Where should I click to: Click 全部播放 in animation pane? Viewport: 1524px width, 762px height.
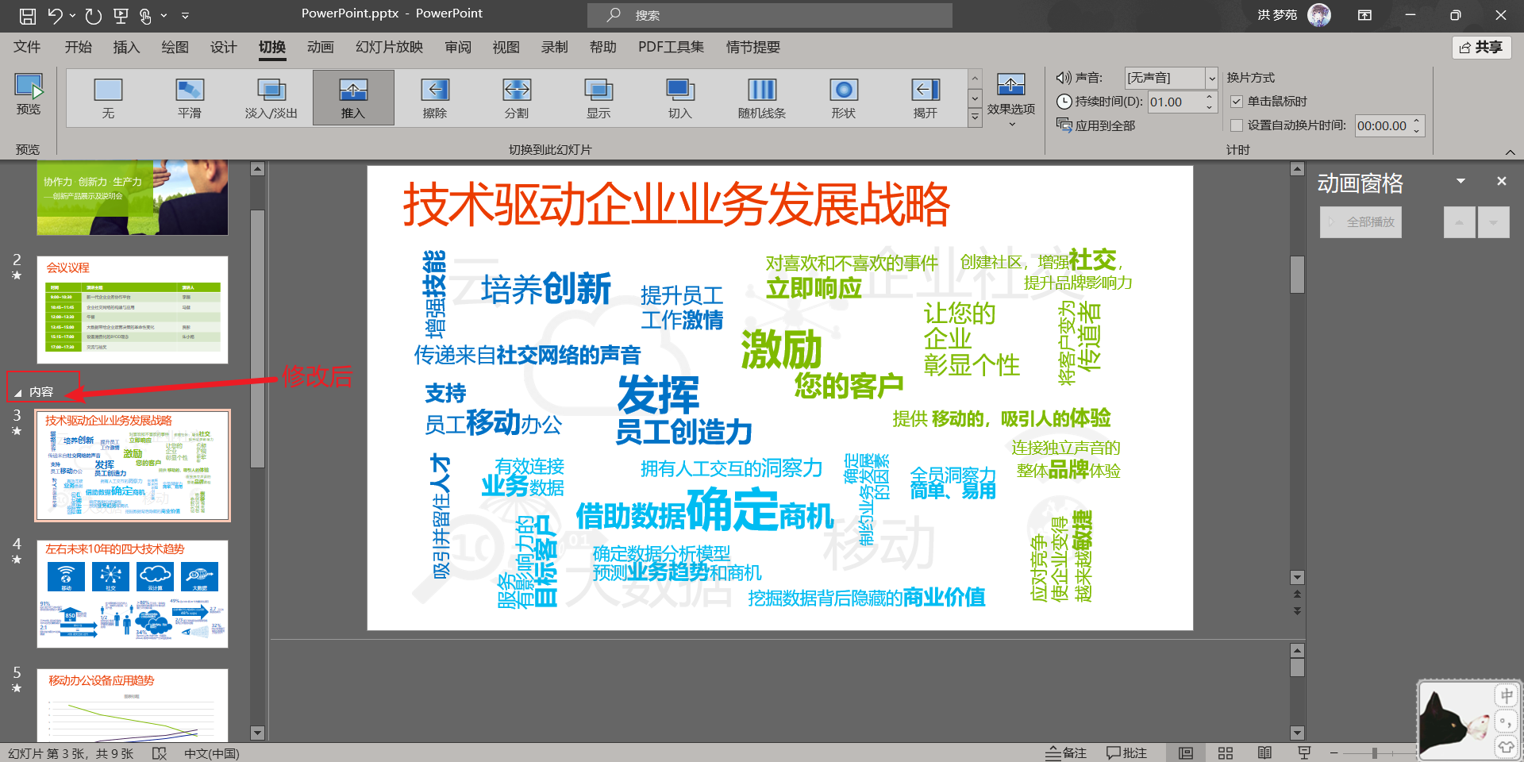[1361, 222]
